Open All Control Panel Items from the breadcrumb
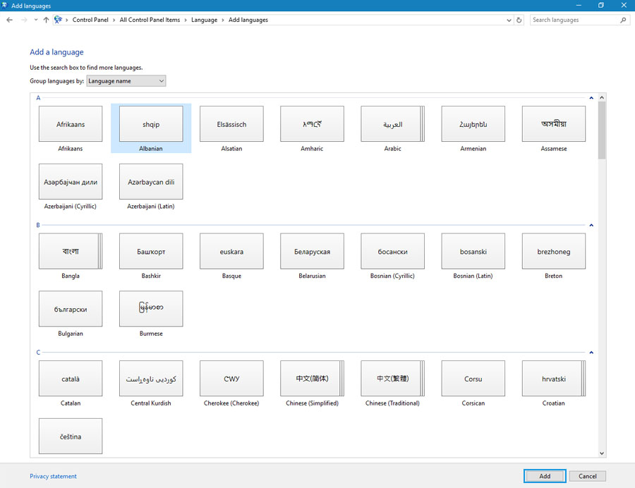This screenshot has width=635, height=488. (x=150, y=20)
